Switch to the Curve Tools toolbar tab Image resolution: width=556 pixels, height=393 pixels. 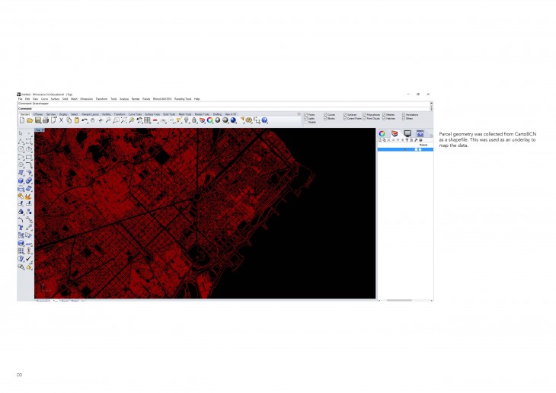click(x=135, y=113)
